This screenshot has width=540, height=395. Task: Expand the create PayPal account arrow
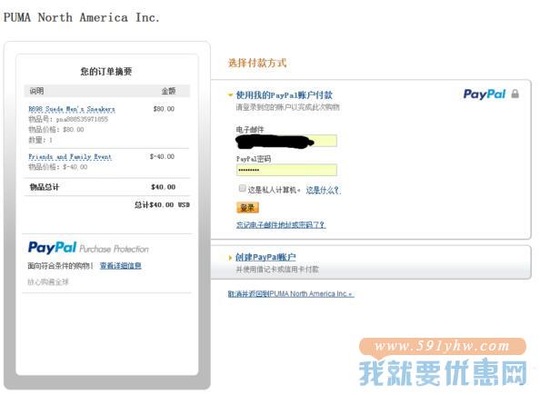[x=230, y=257]
